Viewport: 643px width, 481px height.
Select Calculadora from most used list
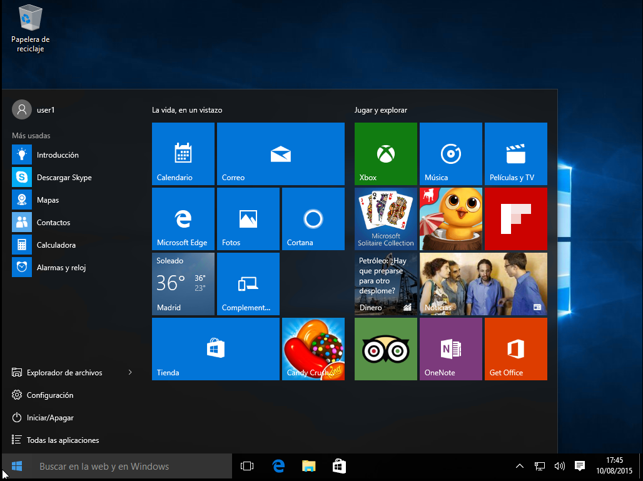click(56, 245)
